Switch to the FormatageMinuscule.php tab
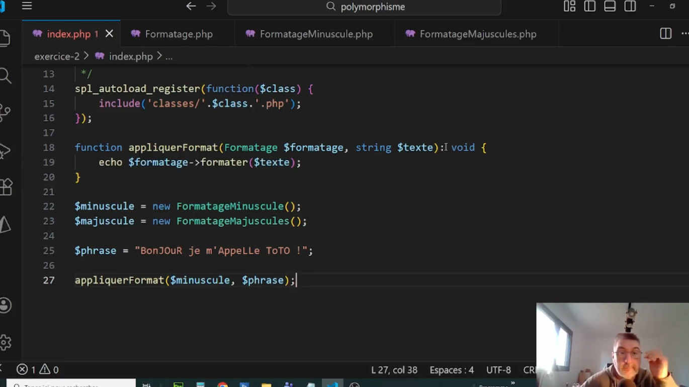Screen dimensions: 689x387 [316, 34]
